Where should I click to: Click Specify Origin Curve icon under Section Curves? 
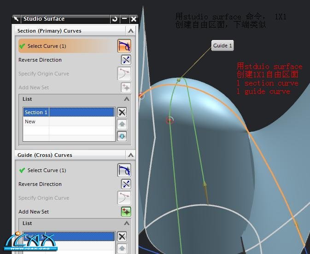124,74
